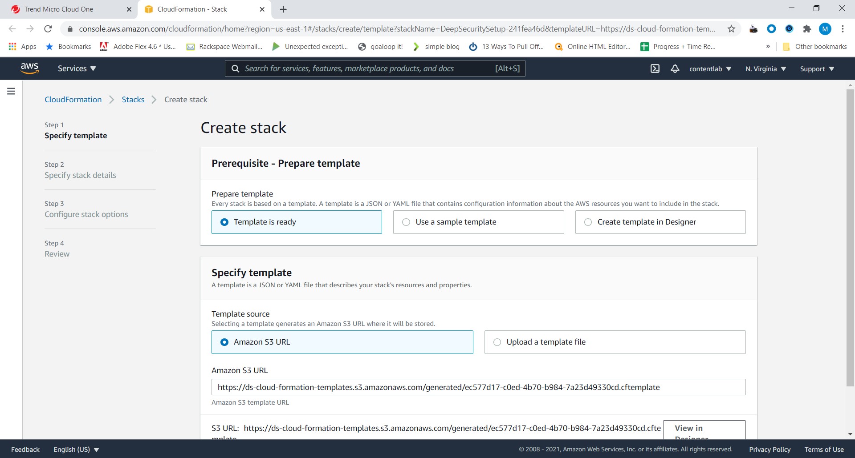The image size is (855, 458).
Task: Go back to previous page
Action: 12,29
